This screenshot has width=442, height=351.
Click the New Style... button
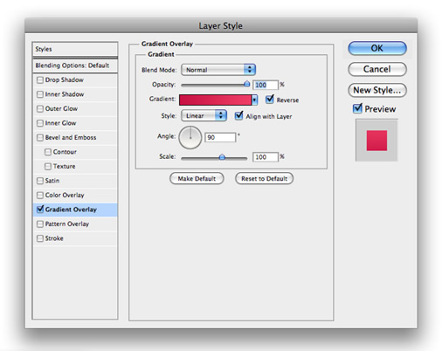click(x=377, y=90)
